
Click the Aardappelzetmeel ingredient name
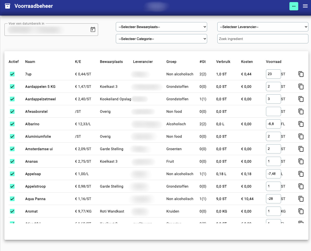pos(40,99)
